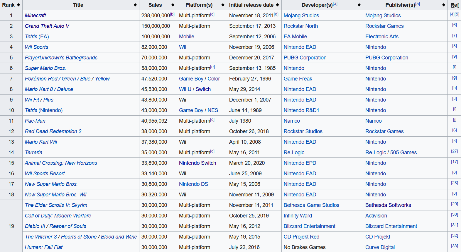Click the 505 Games publisher link
The height and width of the screenshot is (252, 461).
coord(403,152)
